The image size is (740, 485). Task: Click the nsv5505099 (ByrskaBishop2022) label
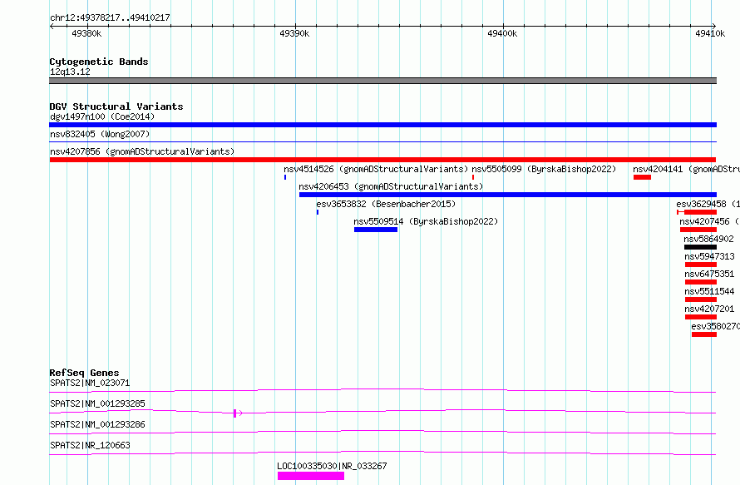[544, 169]
